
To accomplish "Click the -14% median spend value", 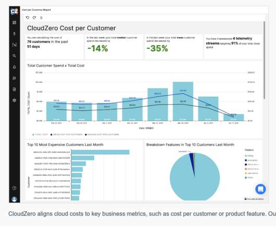I will pyautogui.click(x=98, y=48).
